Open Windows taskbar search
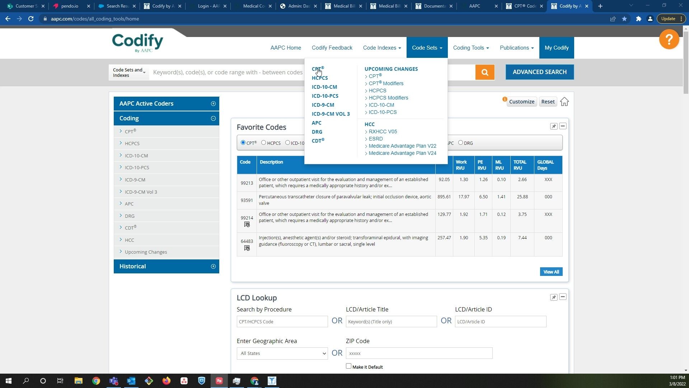Screen dimensions: 689x388 tap(26, 381)
